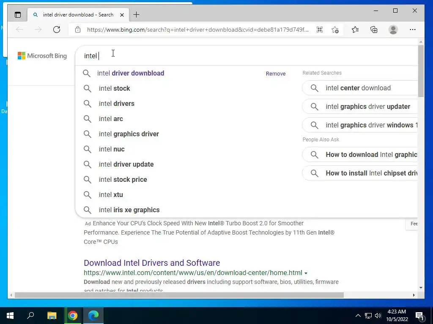Remove the intel driver download history entry

point(276,73)
